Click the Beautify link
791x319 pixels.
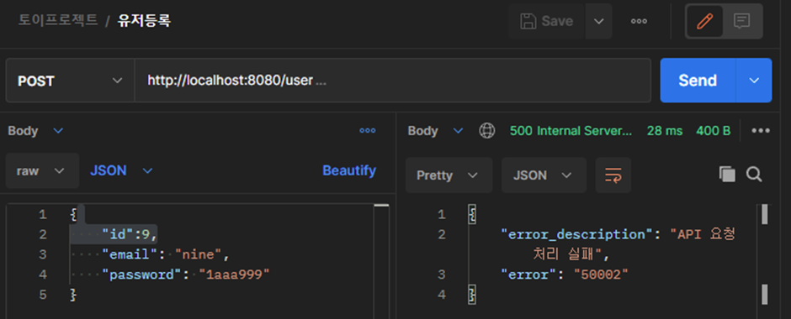[349, 170]
